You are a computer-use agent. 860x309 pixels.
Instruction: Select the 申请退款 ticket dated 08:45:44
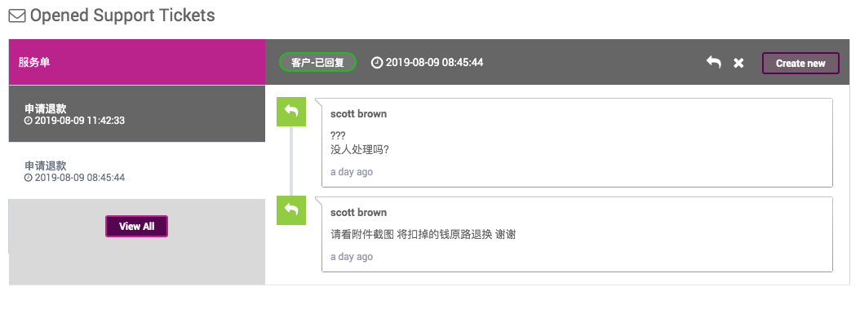pyautogui.click(x=137, y=171)
